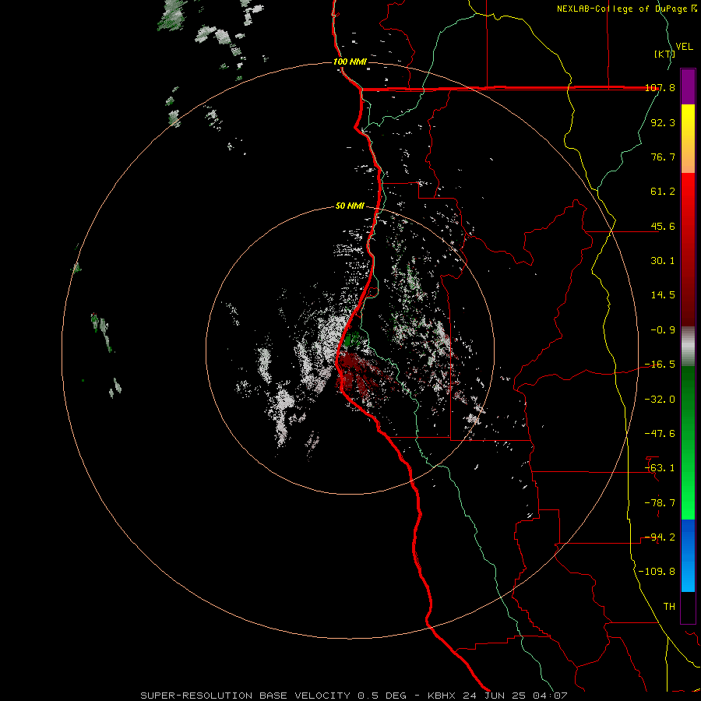The height and width of the screenshot is (701, 701).
Task: Click the gray near-zero segment of color bar
Action: coord(688,347)
